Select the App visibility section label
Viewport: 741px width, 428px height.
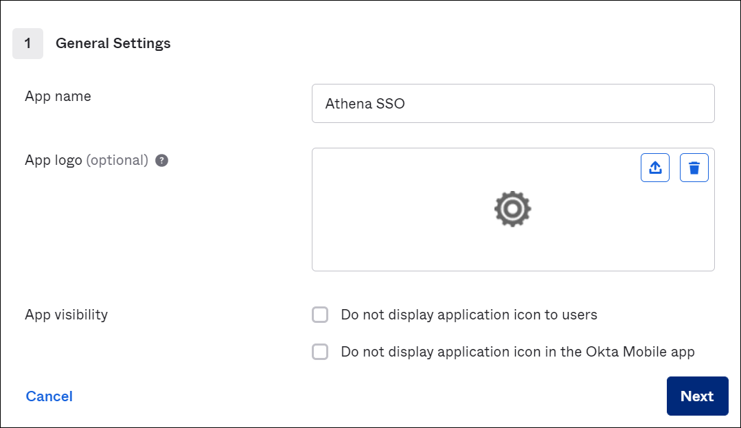66,315
